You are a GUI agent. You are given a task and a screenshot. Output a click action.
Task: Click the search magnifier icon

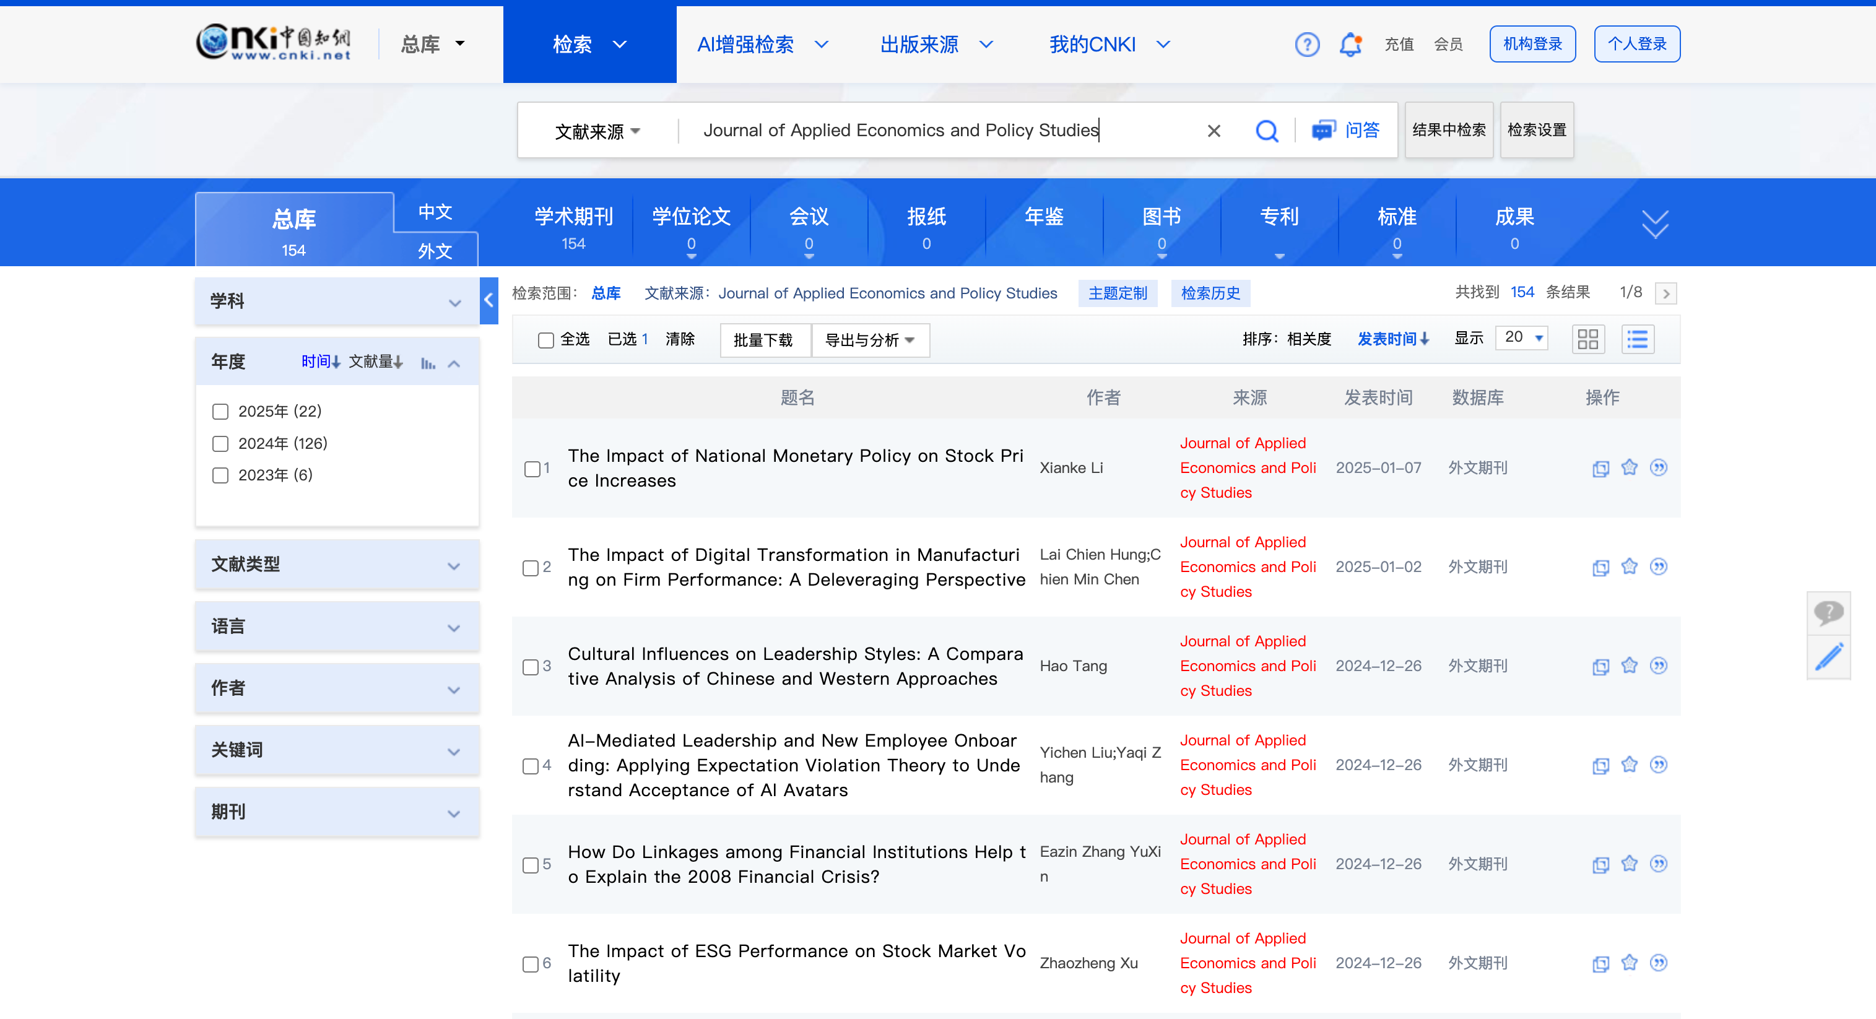click(1267, 131)
